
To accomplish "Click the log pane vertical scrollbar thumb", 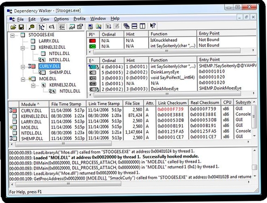I will click(x=255, y=167).
